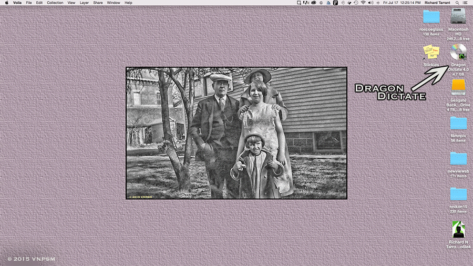Screen dimensions: 473x266
Task: Click the Spotlight search magnifier icon
Action: pyautogui.click(x=456, y=3)
